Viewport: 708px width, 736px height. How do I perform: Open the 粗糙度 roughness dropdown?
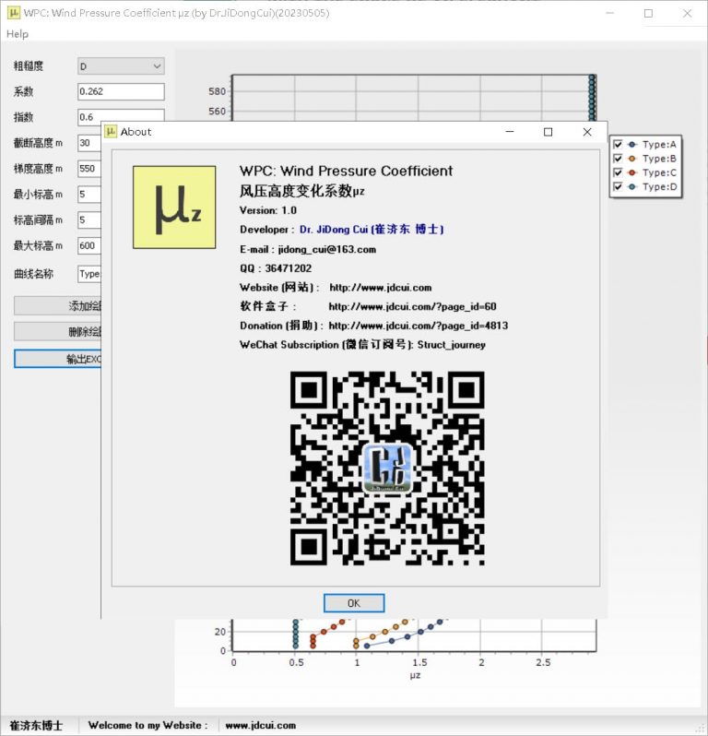120,66
